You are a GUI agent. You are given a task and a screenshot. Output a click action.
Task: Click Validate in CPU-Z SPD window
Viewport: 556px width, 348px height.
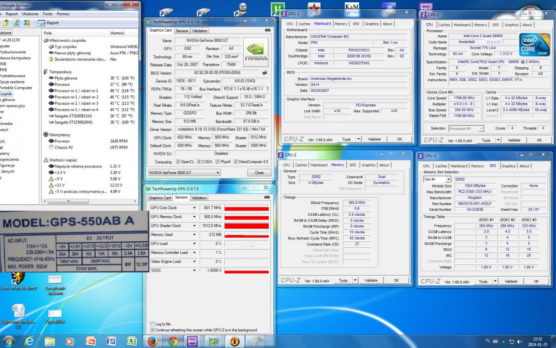pyautogui.click(x=511, y=281)
